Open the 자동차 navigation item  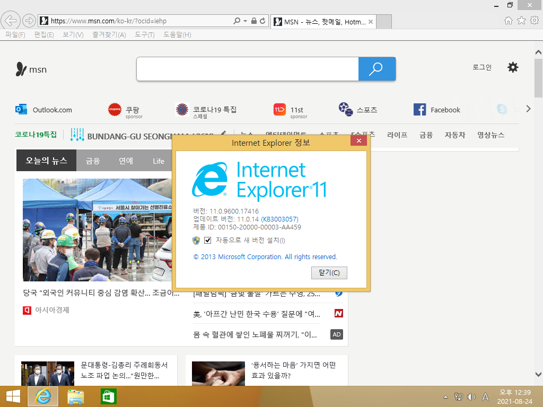(454, 135)
